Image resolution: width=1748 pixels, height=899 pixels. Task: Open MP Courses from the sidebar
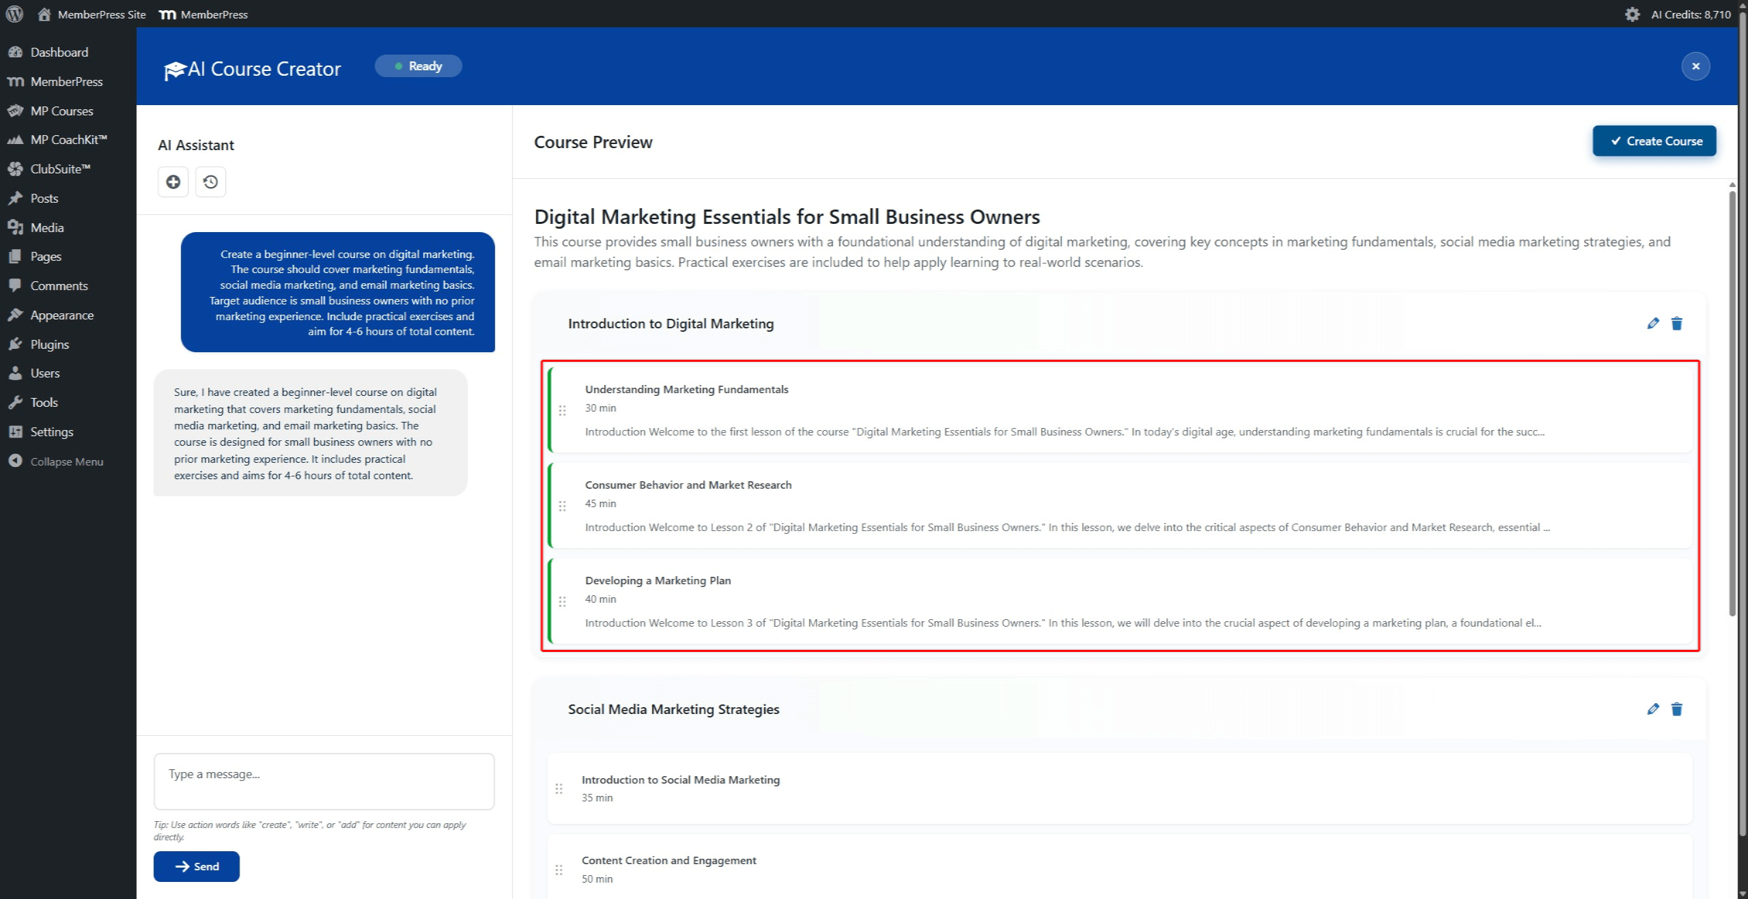click(x=61, y=111)
